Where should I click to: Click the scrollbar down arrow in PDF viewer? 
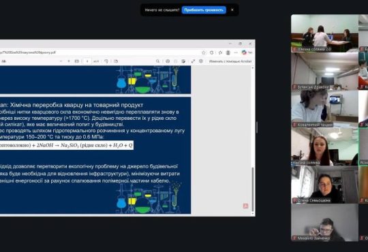pyautogui.click(x=253, y=214)
